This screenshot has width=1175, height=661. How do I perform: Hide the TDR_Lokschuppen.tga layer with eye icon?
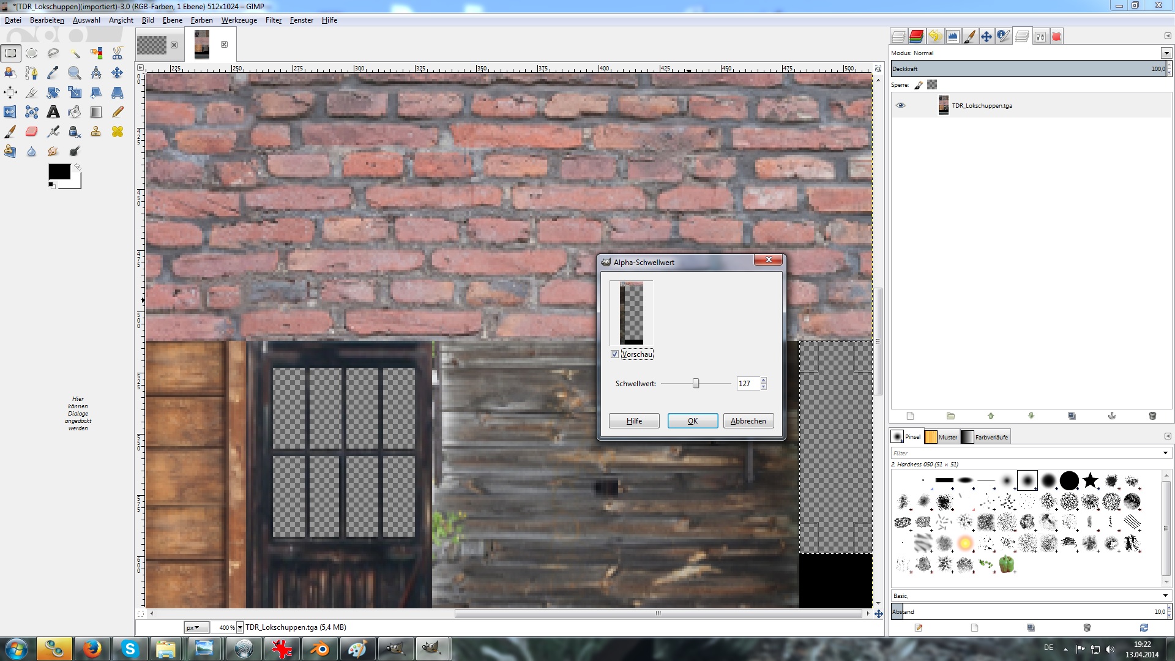click(x=900, y=105)
